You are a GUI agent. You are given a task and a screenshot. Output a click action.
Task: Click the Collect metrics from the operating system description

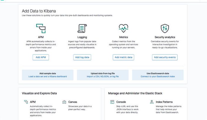124,45
